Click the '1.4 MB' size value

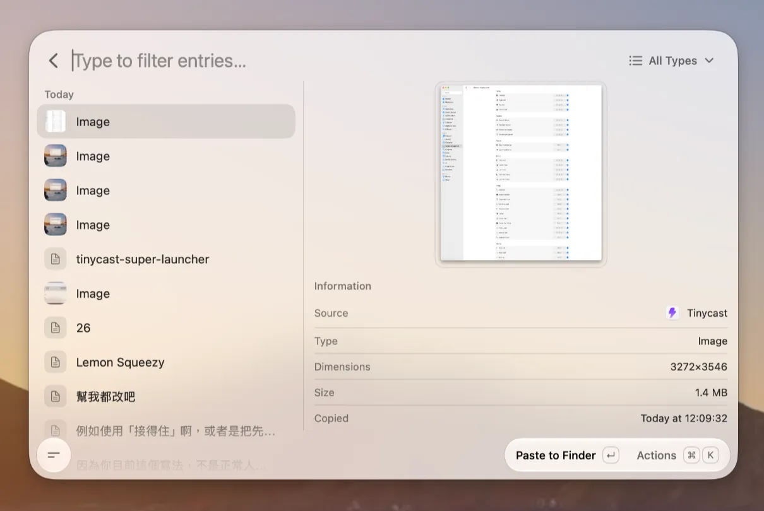click(x=711, y=392)
